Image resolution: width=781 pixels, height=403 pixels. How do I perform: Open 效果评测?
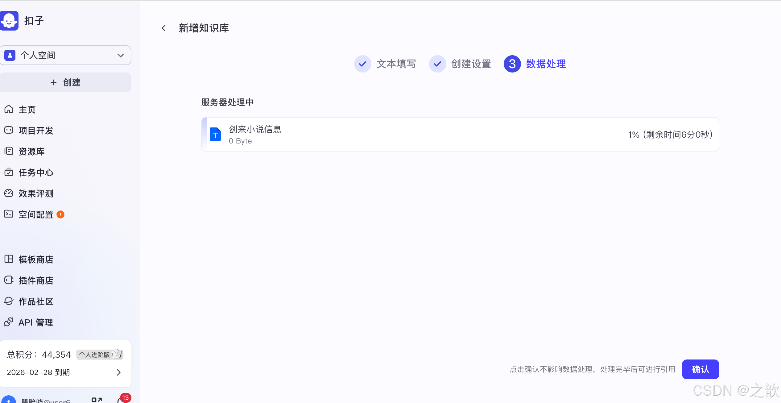[x=35, y=193]
